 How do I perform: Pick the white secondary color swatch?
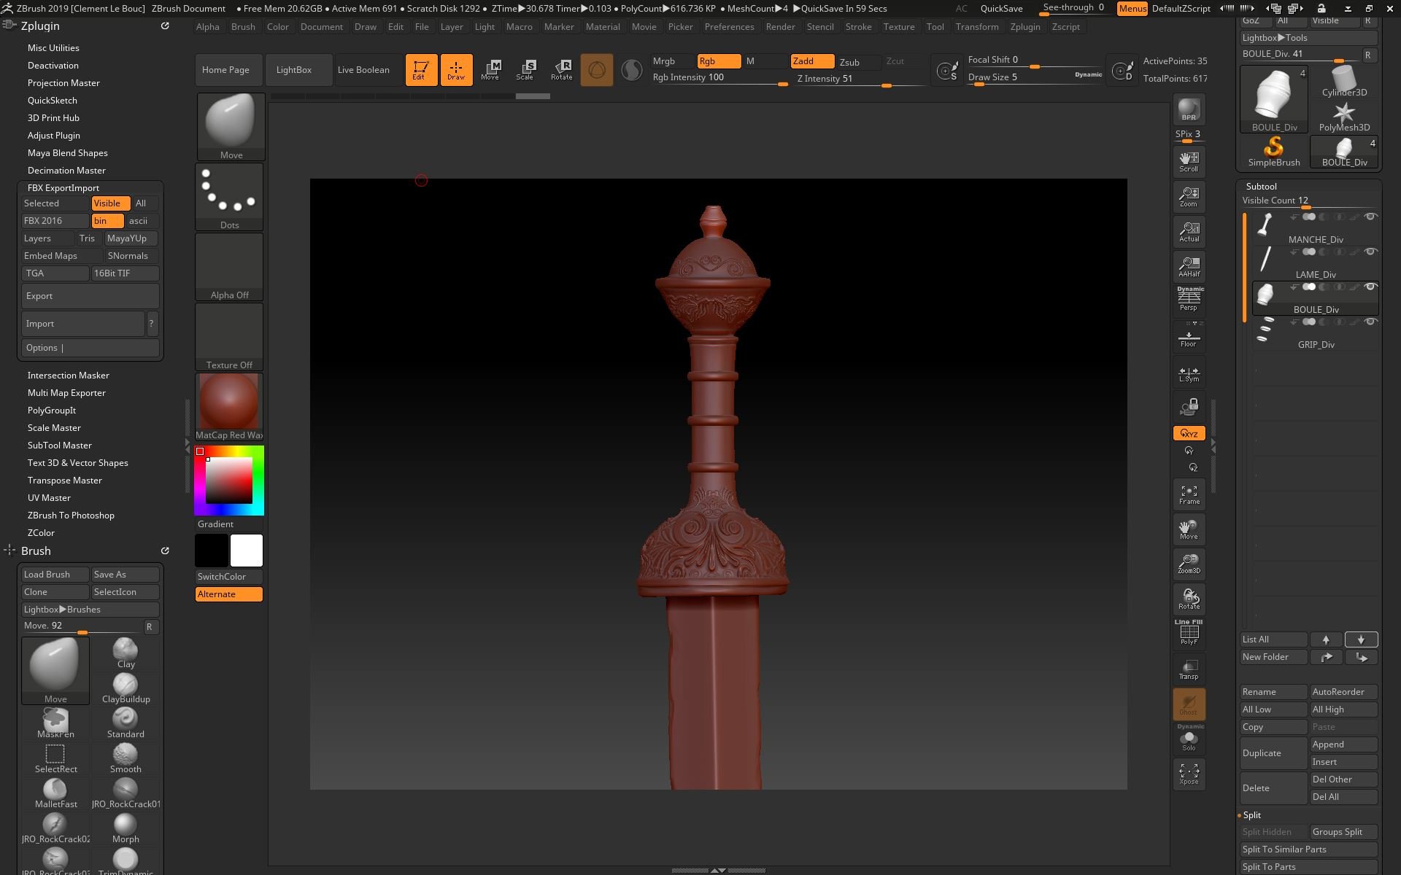coord(247,551)
